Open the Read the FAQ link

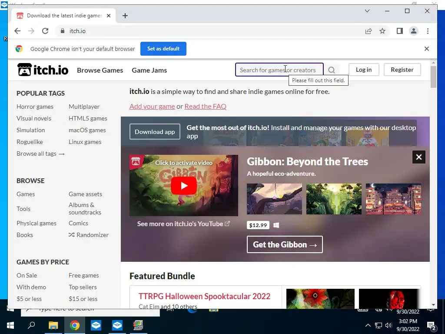[206, 107]
